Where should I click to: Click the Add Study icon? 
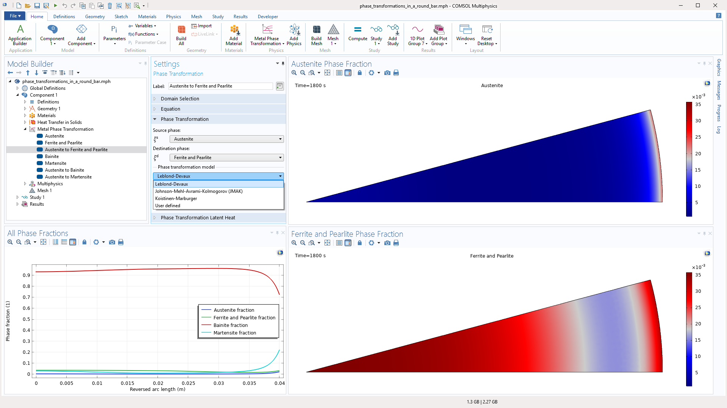(x=393, y=35)
